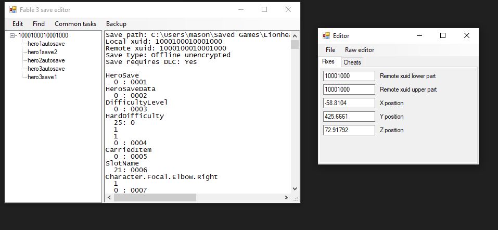Click the Remote xuid upper part field
This screenshot has width=498, height=230.
(x=349, y=90)
